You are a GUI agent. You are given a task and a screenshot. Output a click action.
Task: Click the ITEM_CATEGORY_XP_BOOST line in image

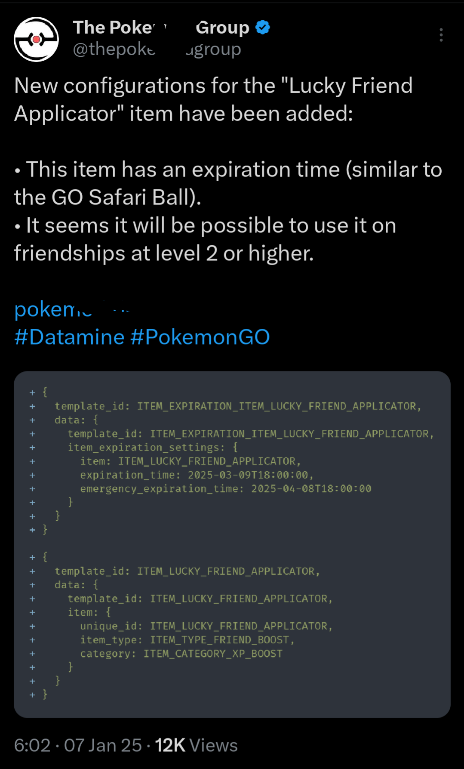181,654
